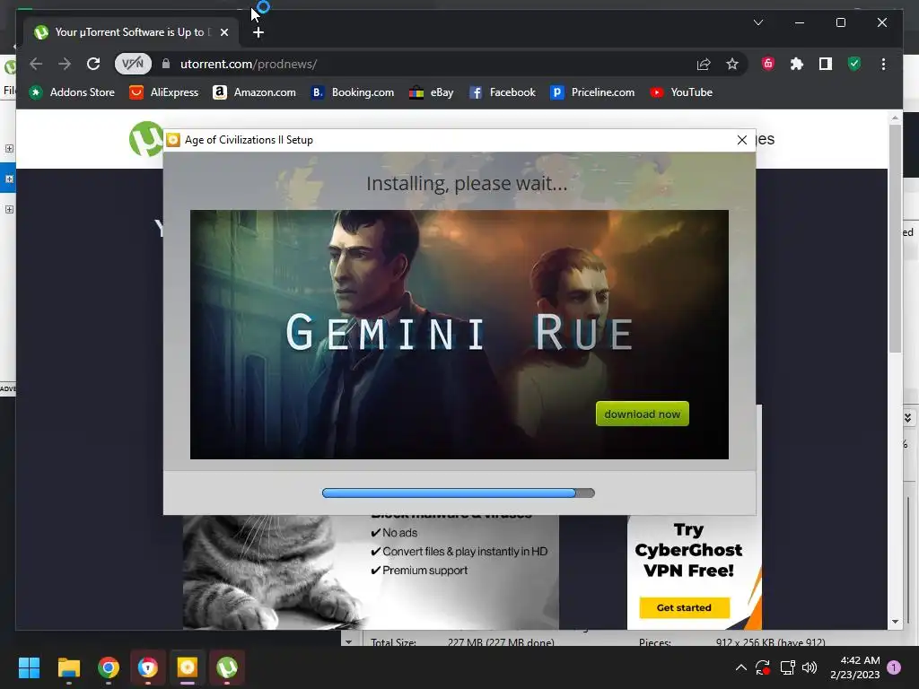This screenshot has height=689, width=919.
Task: Click the Chrome forward arrow
Action: (65, 64)
